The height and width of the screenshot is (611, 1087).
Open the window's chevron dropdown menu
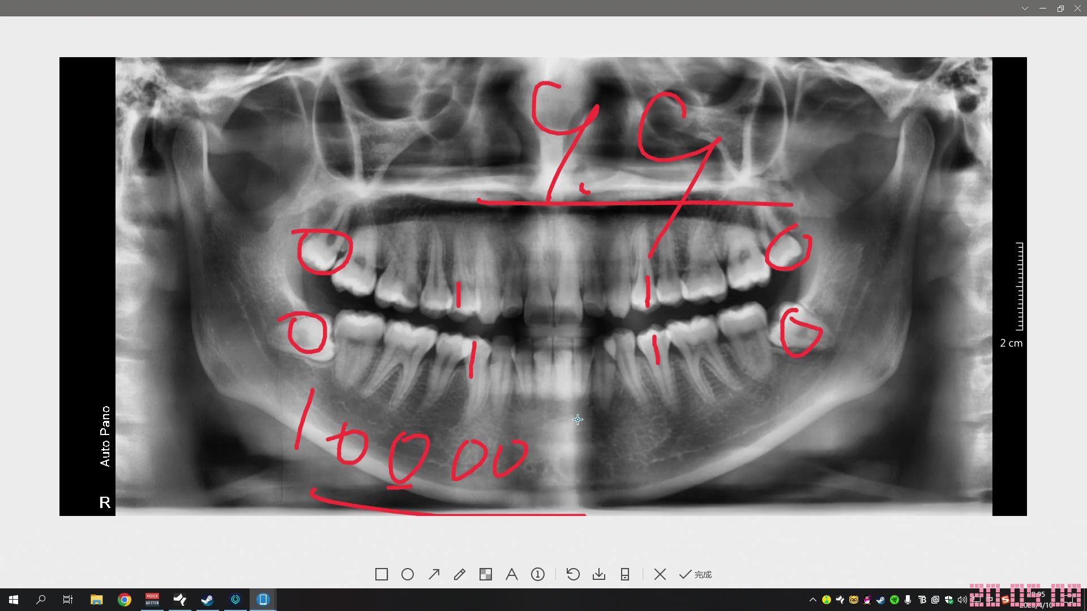1025,8
